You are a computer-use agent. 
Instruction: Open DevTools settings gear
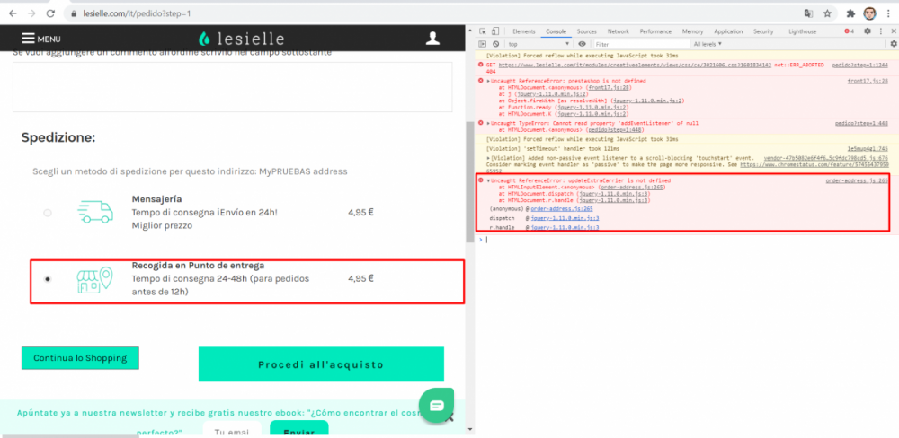pos(868,31)
